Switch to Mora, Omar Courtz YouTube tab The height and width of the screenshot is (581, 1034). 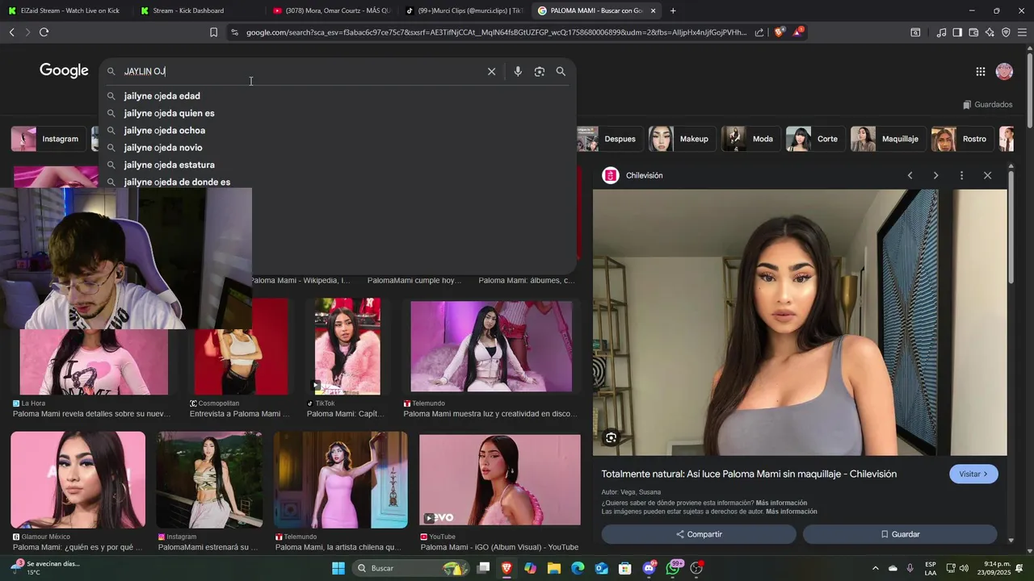click(x=330, y=10)
